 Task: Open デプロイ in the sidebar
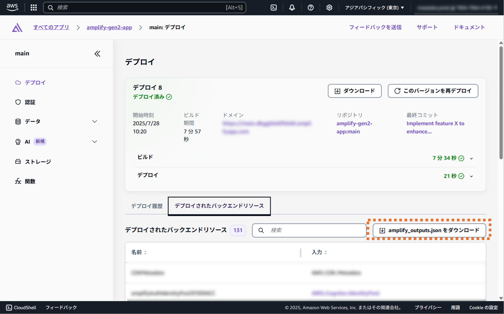[x=35, y=83]
